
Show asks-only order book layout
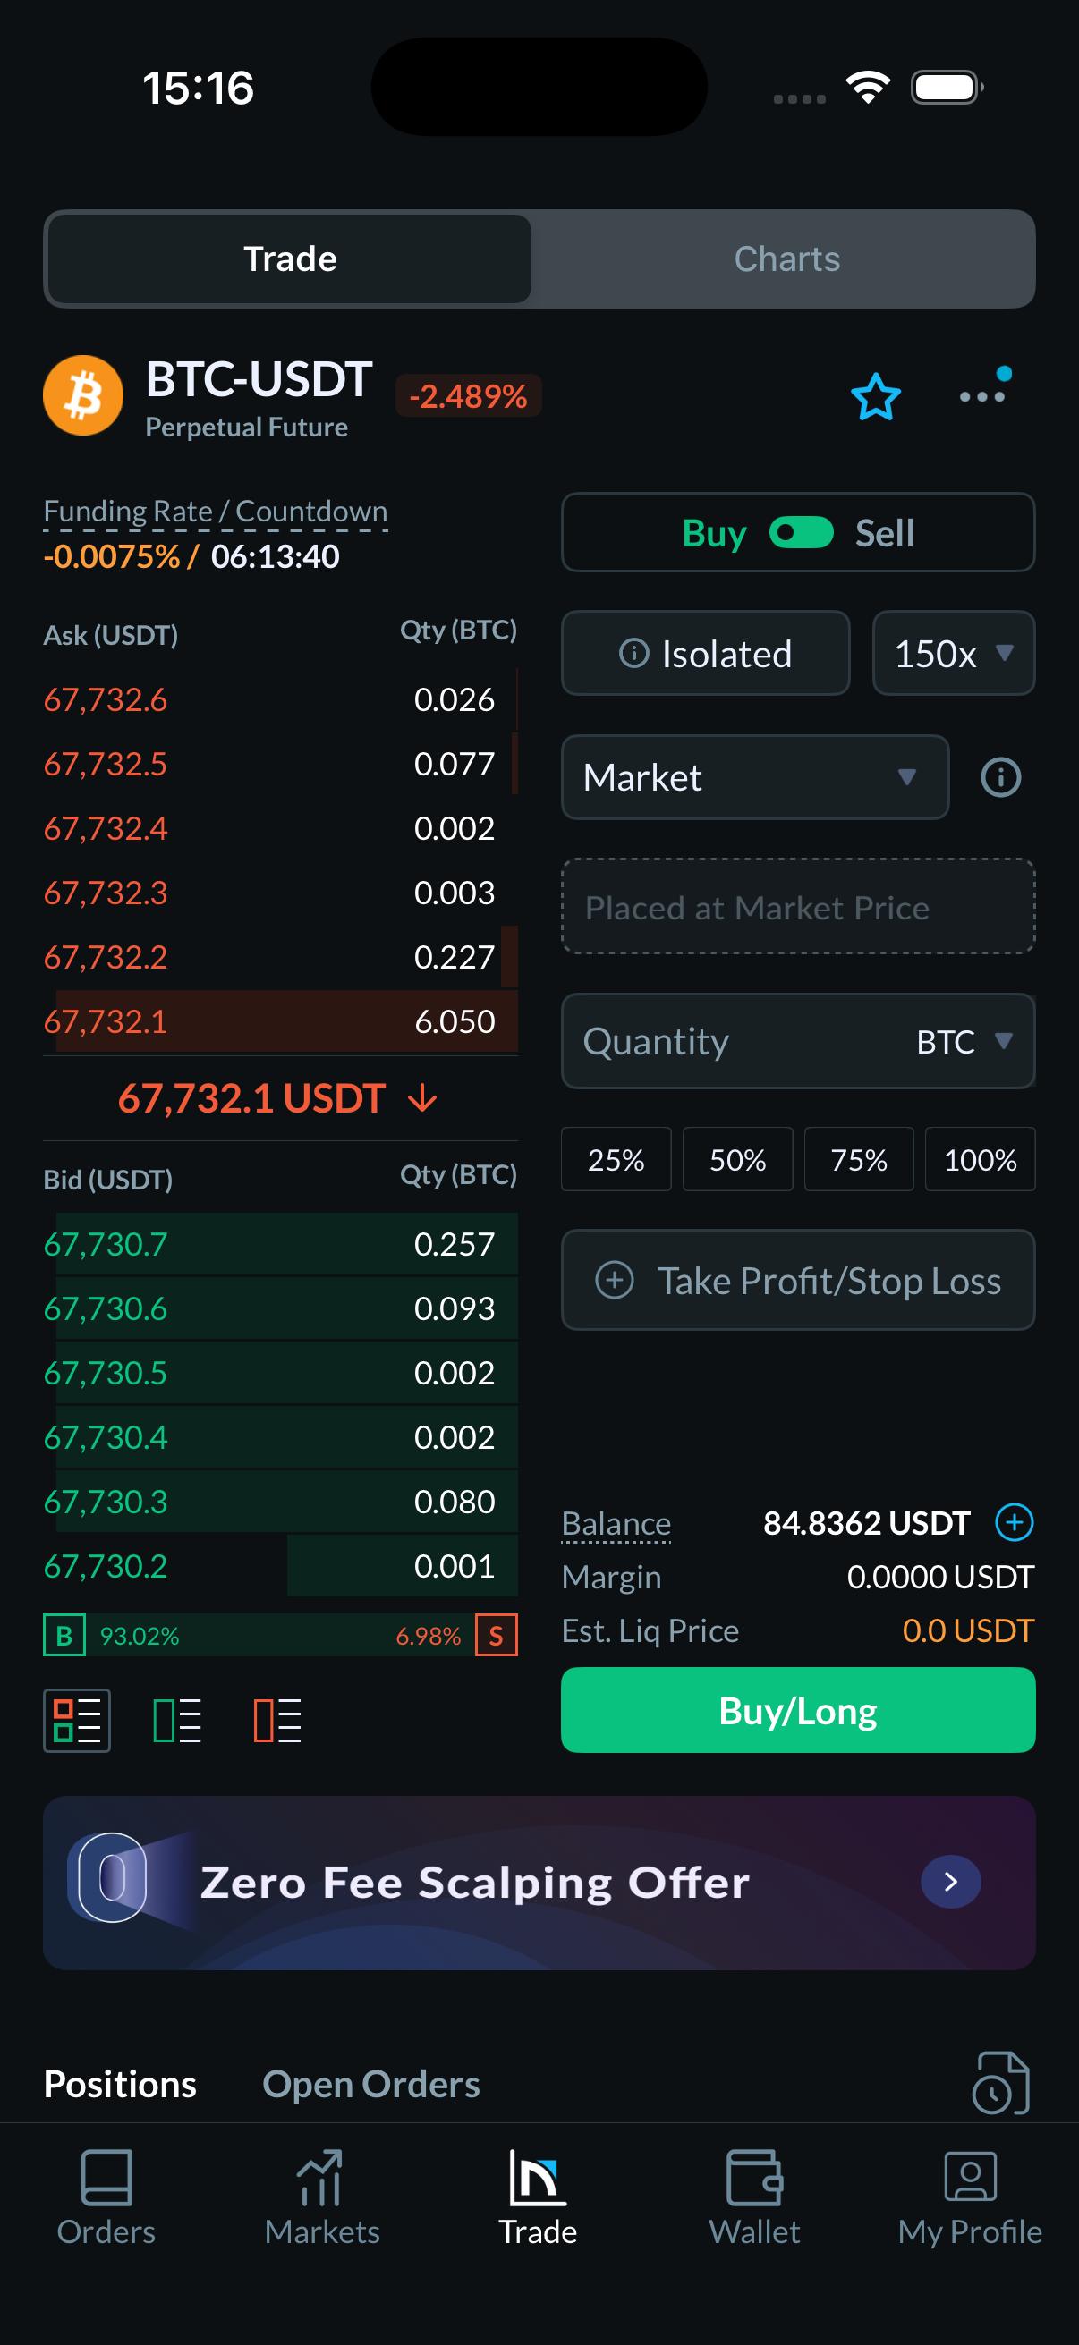click(x=276, y=1721)
